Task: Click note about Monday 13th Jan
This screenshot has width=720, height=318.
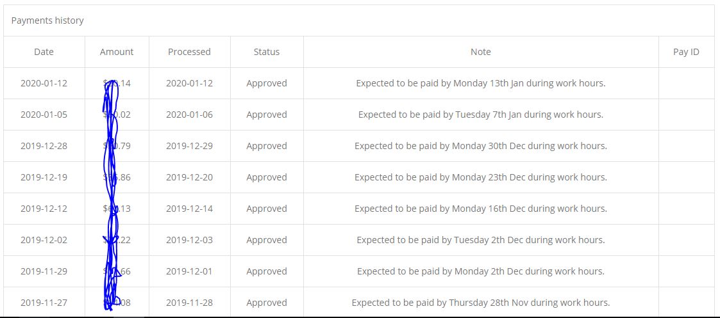Action: point(481,83)
